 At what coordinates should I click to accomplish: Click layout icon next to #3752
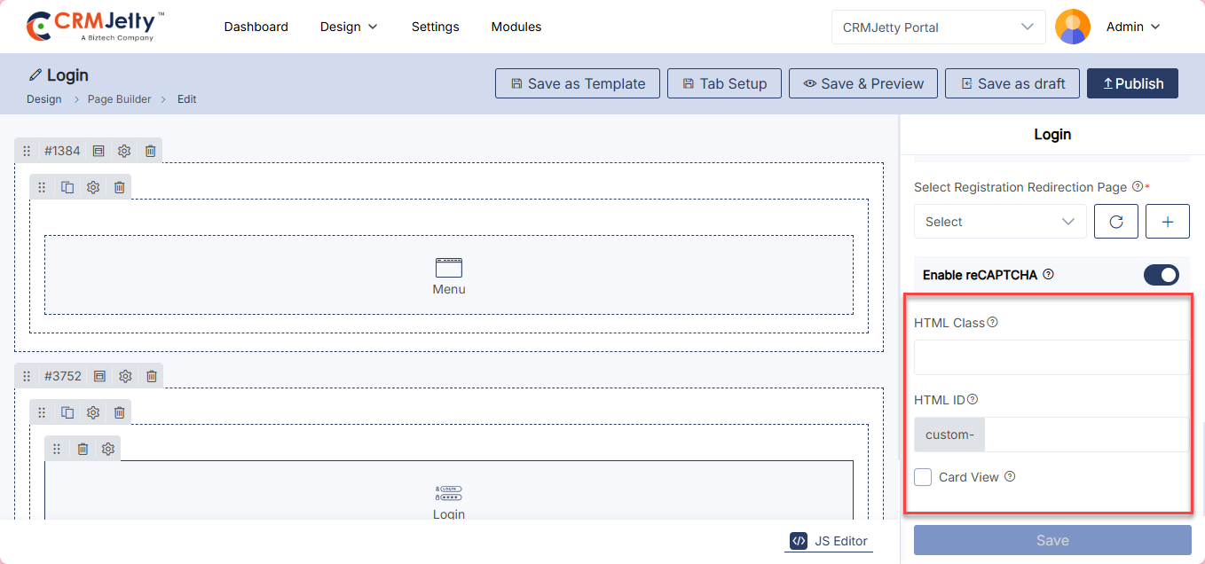click(99, 376)
